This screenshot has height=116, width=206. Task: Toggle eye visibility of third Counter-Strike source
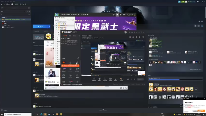point(62,43)
